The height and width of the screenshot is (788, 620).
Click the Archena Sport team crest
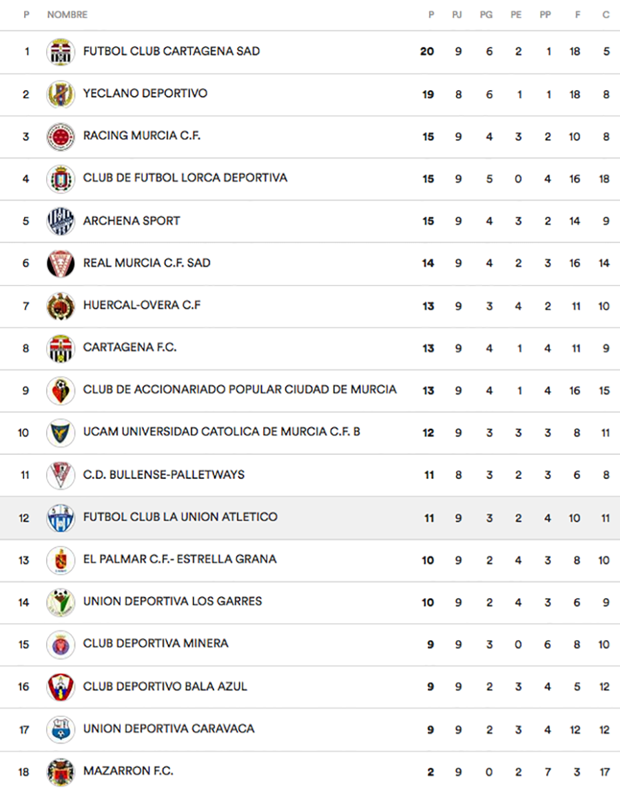coord(61,221)
